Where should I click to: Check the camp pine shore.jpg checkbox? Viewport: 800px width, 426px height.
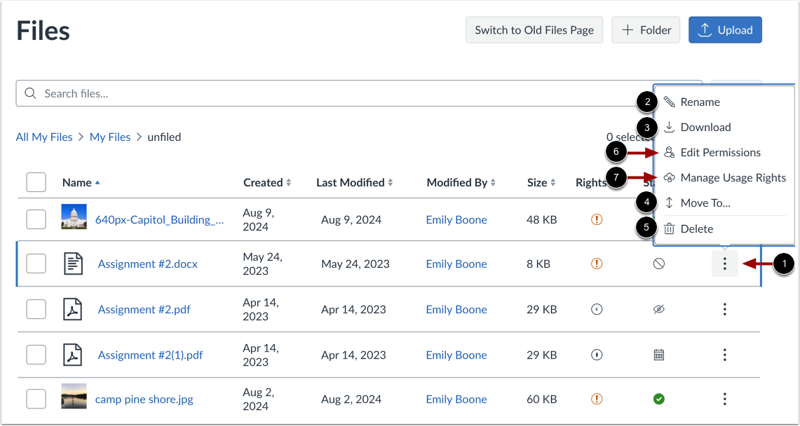pyautogui.click(x=36, y=399)
